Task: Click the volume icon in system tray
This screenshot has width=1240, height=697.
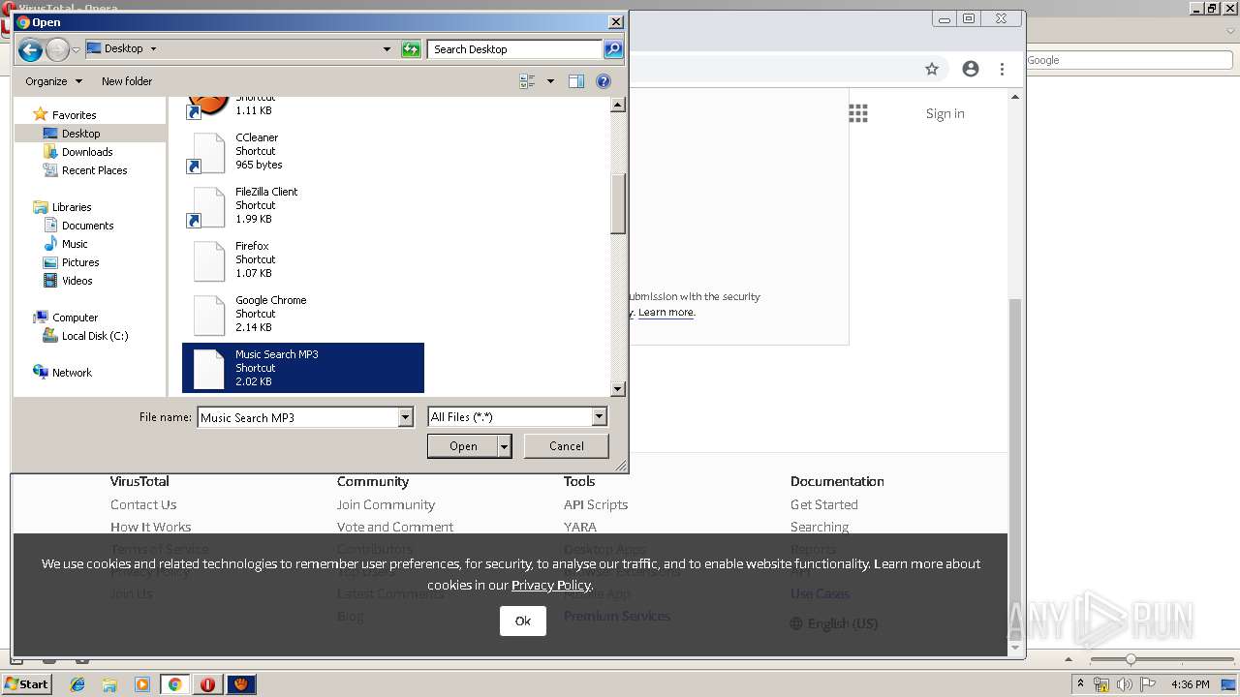Action: [1124, 684]
